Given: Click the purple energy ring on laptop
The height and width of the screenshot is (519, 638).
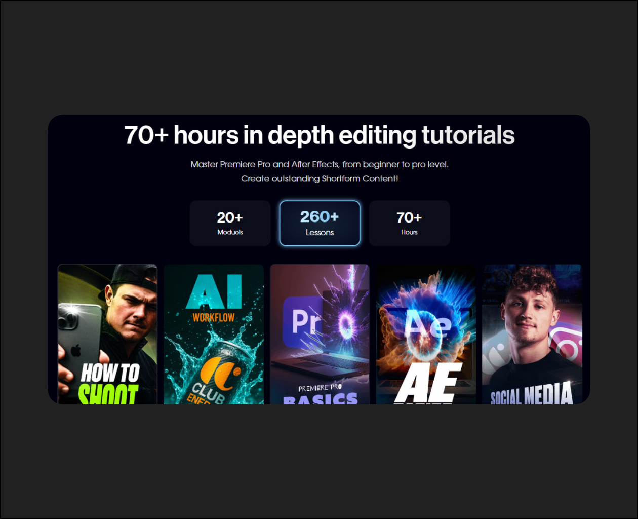Looking at the screenshot, I should [347, 325].
